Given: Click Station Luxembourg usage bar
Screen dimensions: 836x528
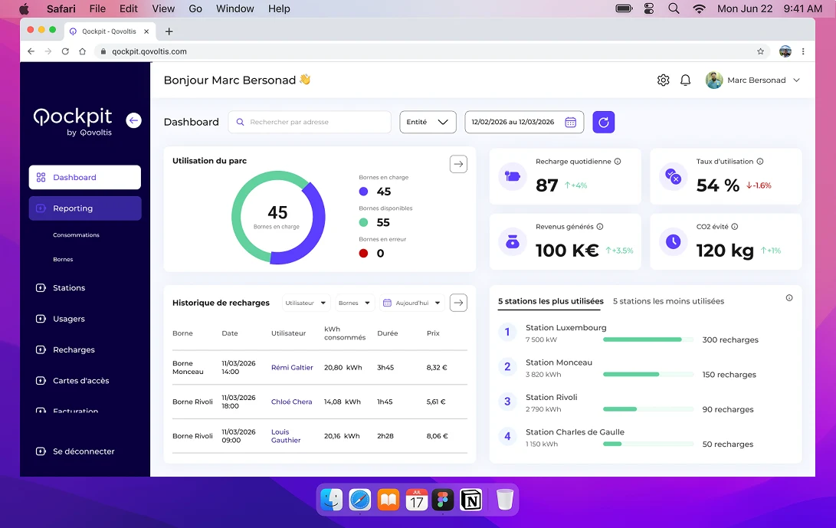Looking at the screenshot, I should pyautogui.click(x=648, y=339).
